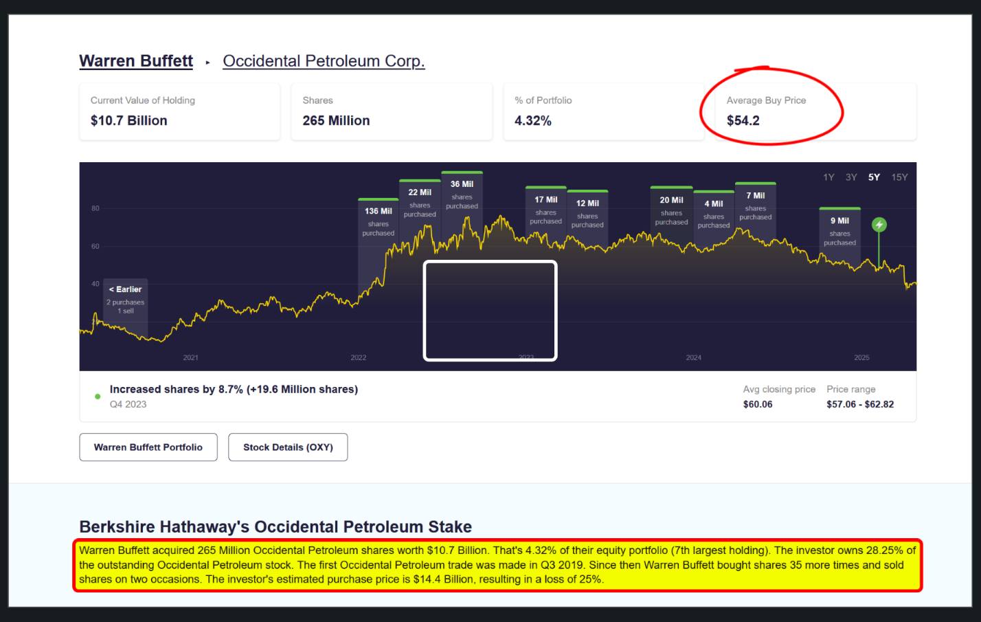Click the Average Buy Price card
Screen dimensions: 981x622
coord(815,111)
